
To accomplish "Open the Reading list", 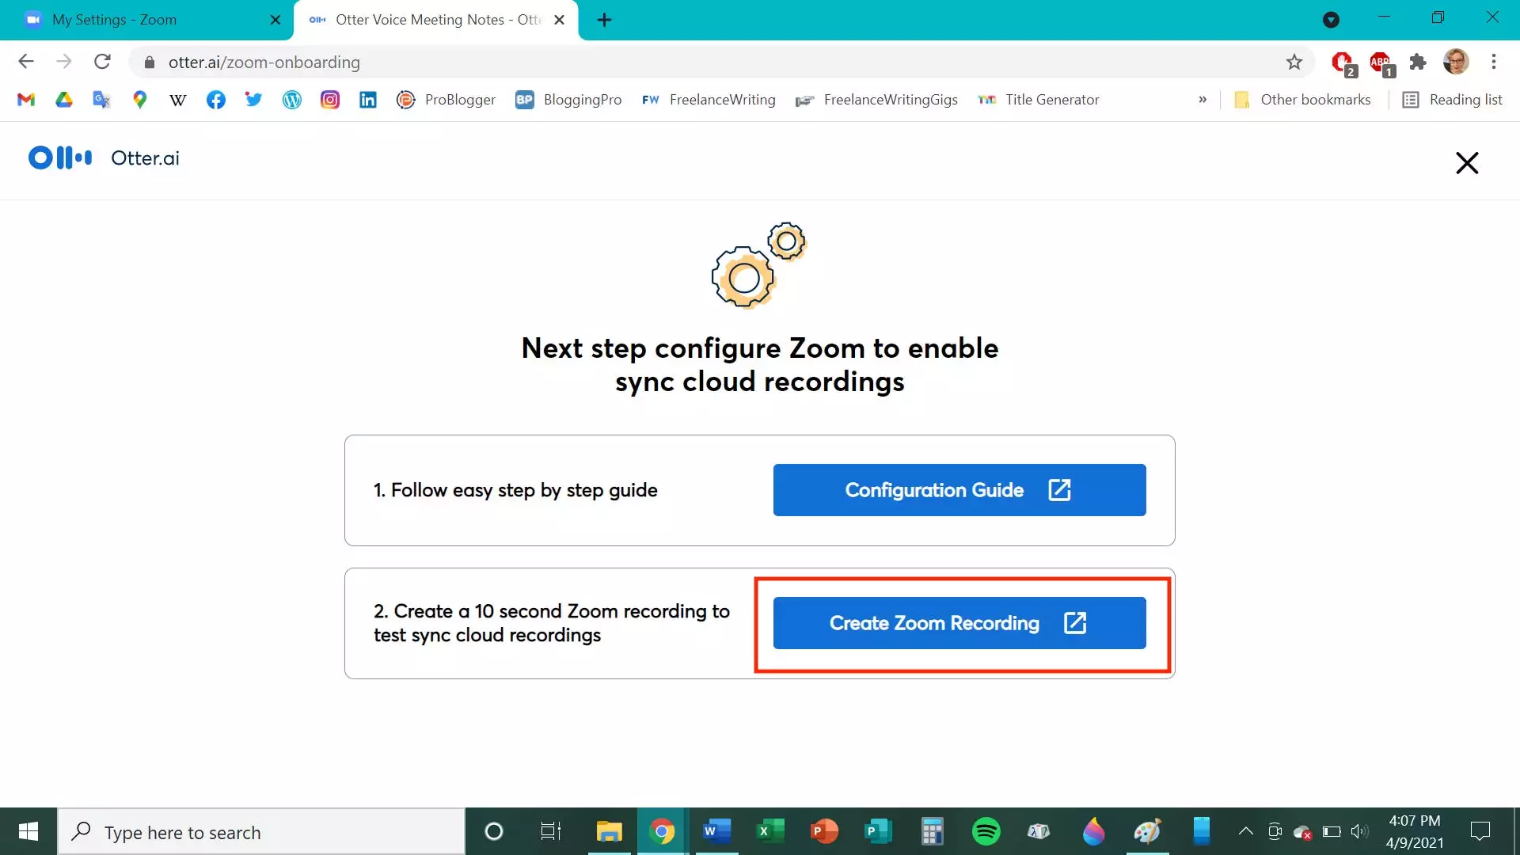I will pyautogui.click(x=1453, y=100).
